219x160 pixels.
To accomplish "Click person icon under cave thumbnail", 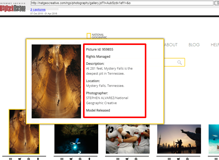I will tap(38, 159).
